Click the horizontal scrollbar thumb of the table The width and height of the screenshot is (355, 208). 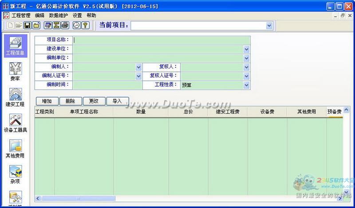[x=79, y=199]
